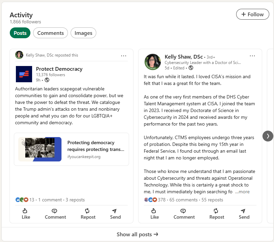The width and height of the screenshot is (274, 242).
Task: Like the Protect Democracy post
Action: (x=26, y=214)
